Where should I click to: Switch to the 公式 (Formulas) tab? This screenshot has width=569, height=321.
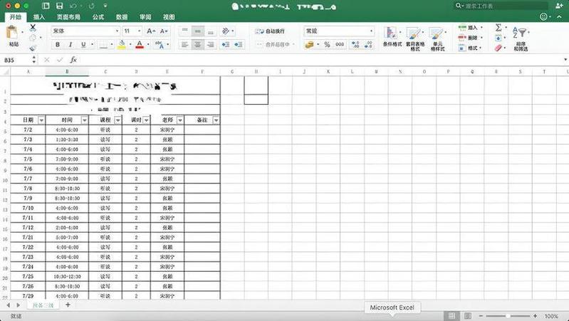pyautogui.click(x=98, y=17)
